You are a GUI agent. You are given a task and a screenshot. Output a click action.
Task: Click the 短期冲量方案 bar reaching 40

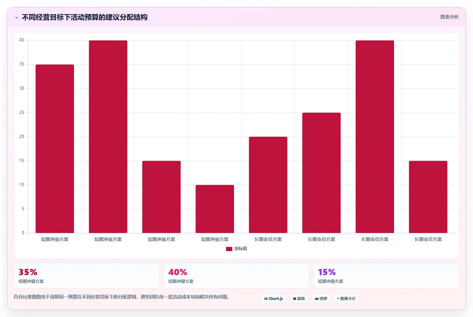108,137
